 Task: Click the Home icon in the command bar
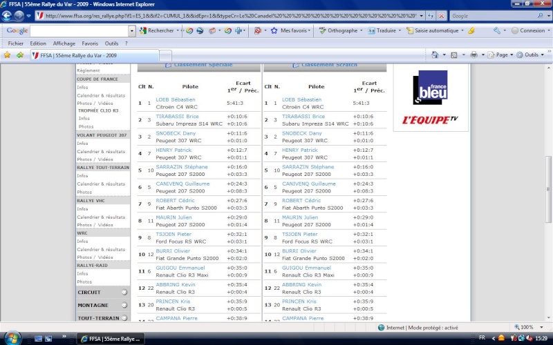[x=435, y=55]
